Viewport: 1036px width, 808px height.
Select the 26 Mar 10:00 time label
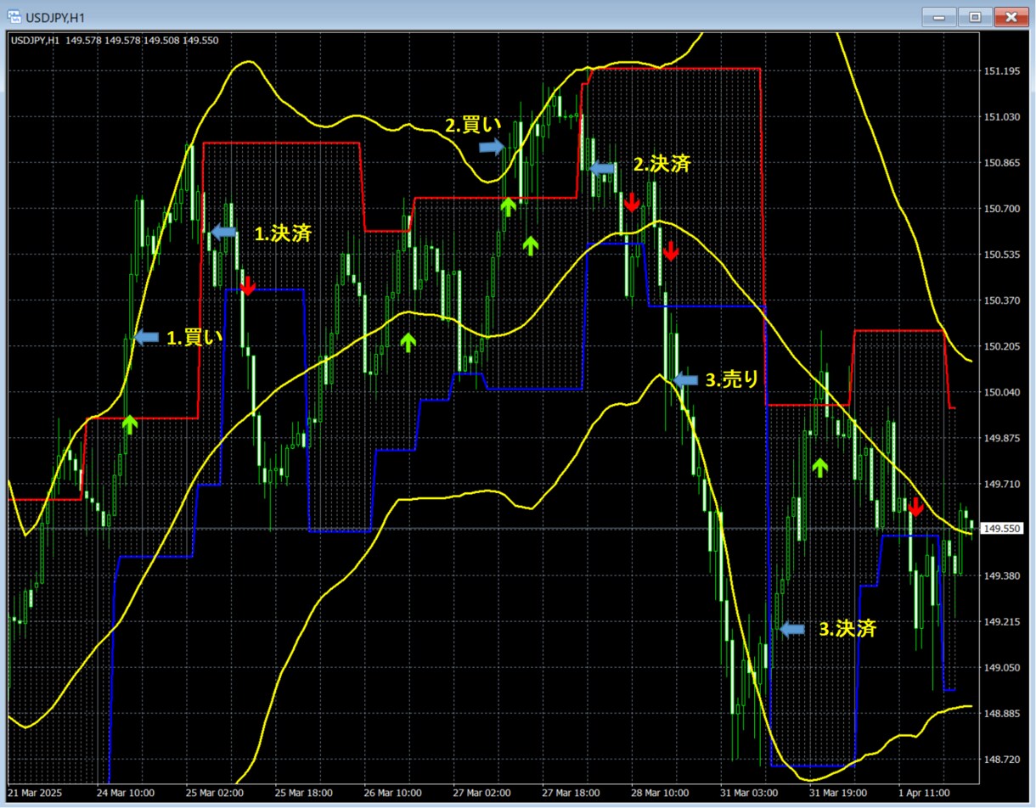coord(392,792)
